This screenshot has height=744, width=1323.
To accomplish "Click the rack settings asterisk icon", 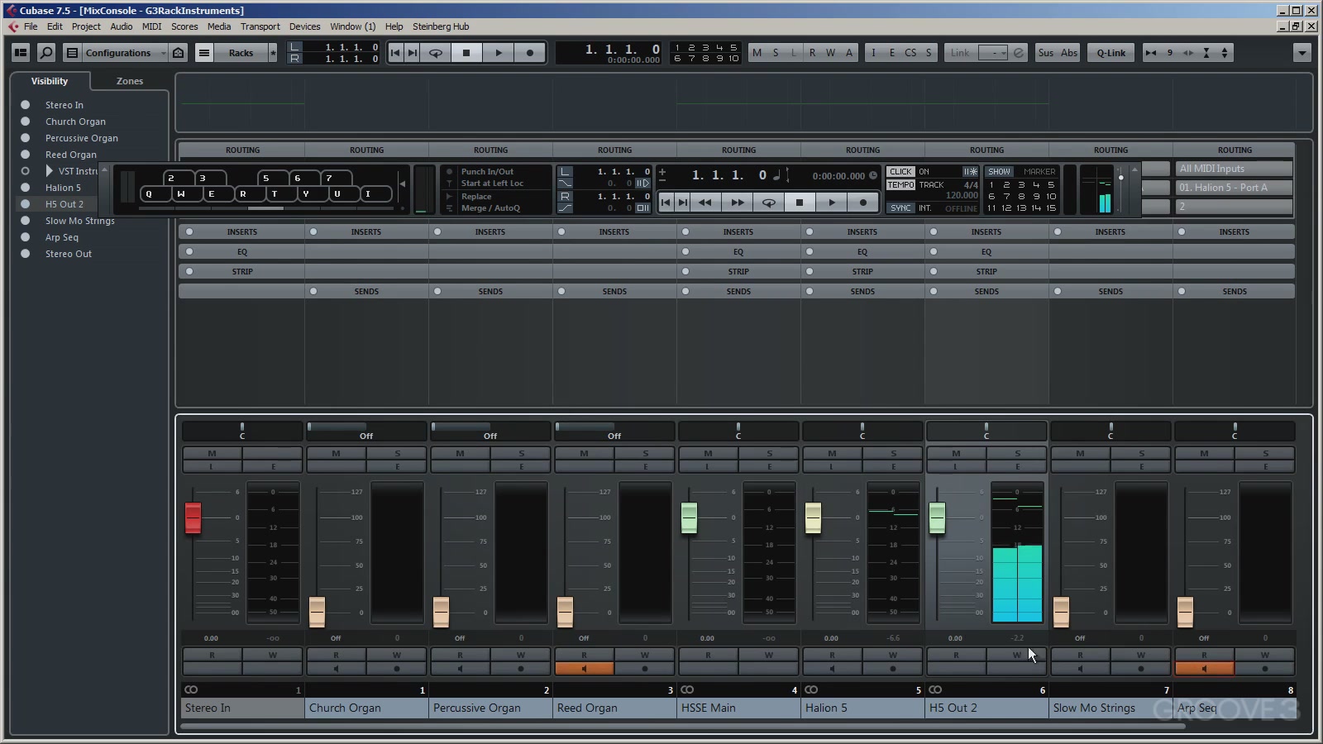I will [x=273, y=53].
